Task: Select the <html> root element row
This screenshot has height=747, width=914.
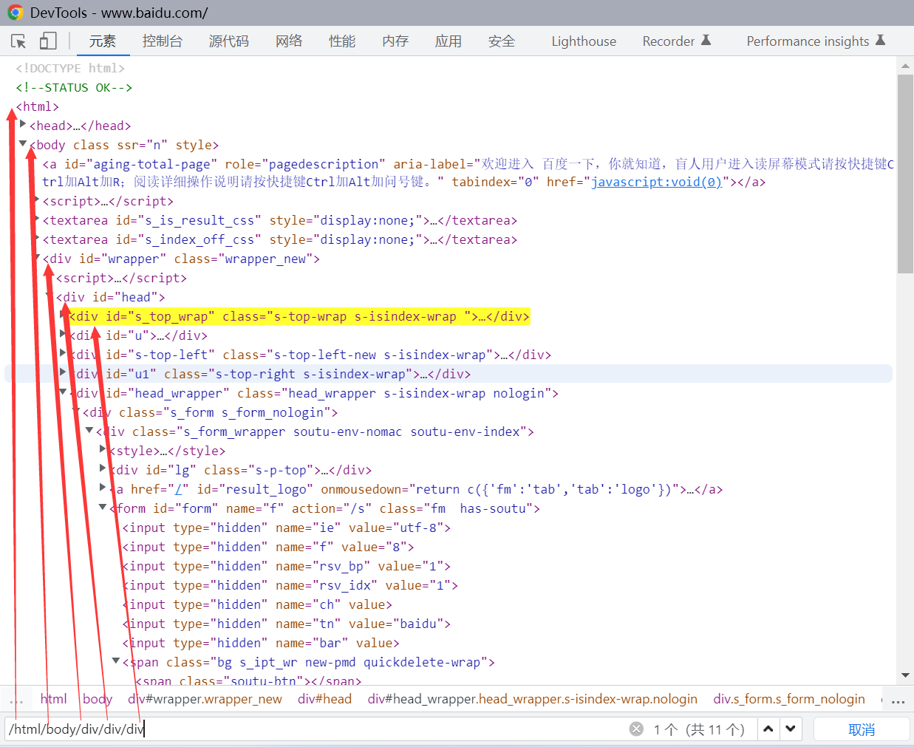Action: [x=38, y=106]
